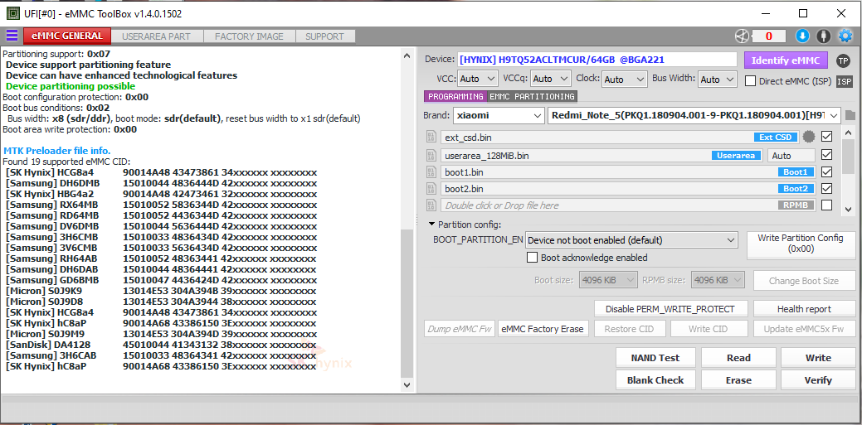This screenshot has height=425, width=862.
Task: Click the log panel scroll-up arrow
Action: pyautogui.click(x=407, y=56)
